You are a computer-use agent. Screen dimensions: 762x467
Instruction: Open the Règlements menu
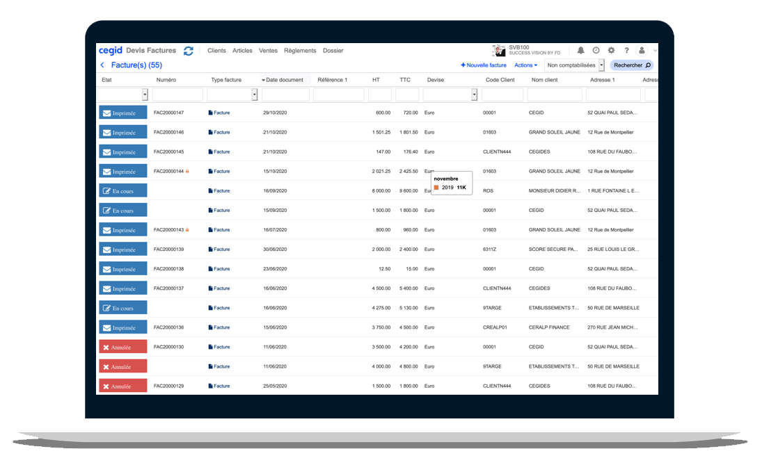point(300,50)
